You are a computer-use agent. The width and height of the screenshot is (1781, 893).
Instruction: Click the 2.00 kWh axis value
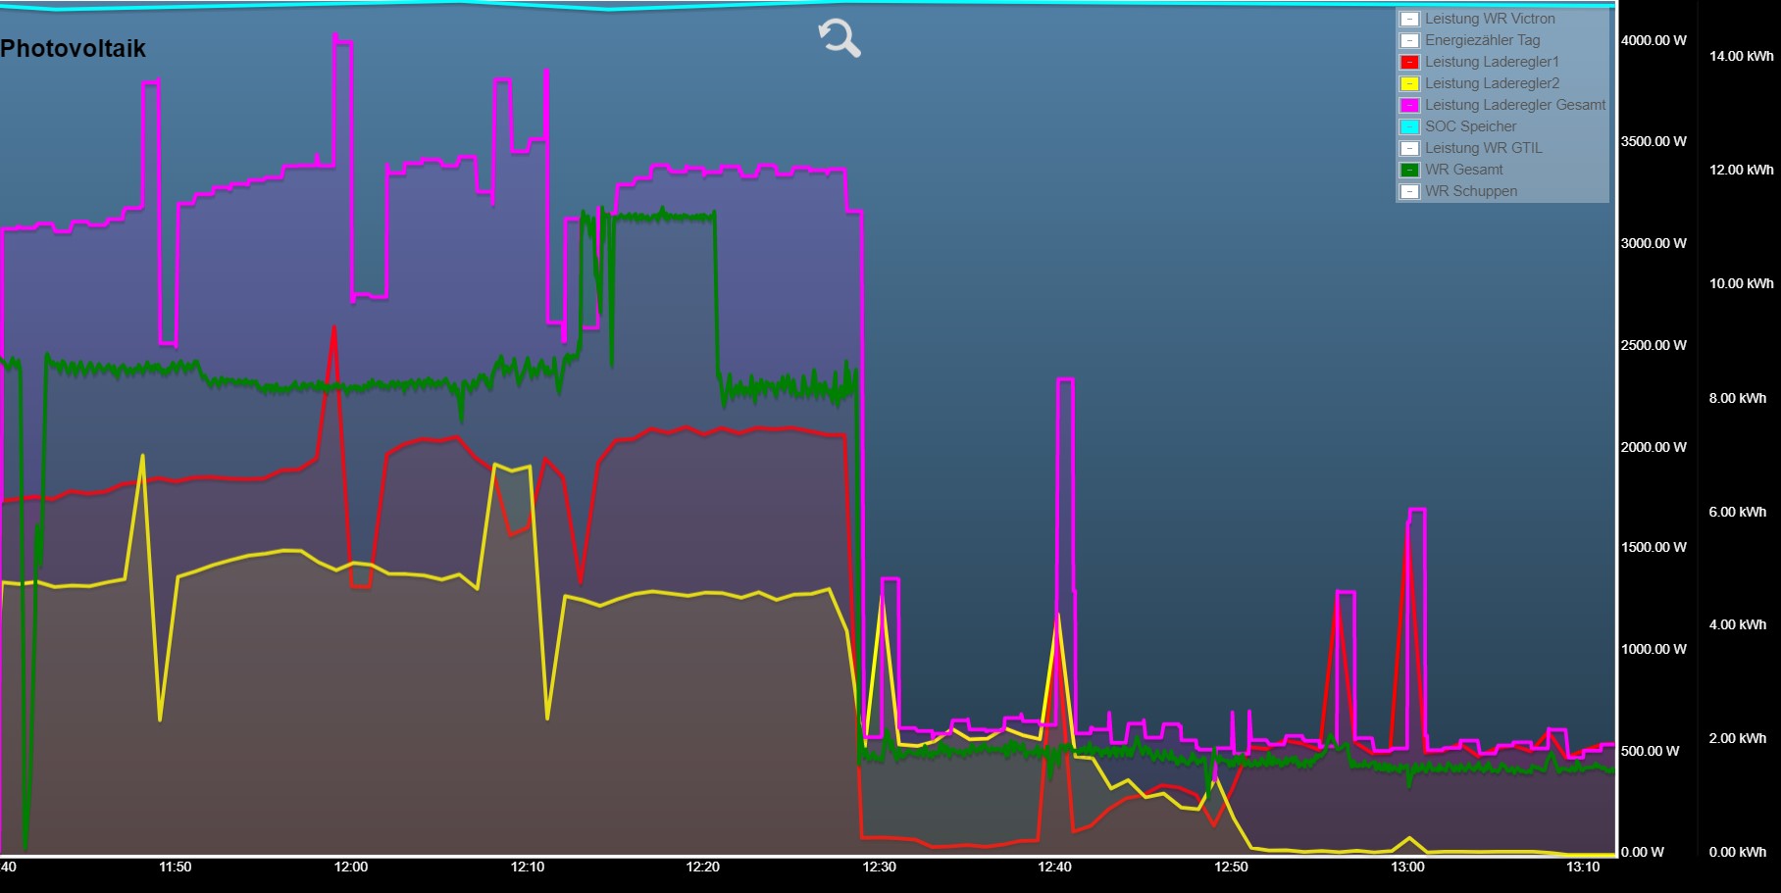pyautogui.click(x=1738, y=738)
